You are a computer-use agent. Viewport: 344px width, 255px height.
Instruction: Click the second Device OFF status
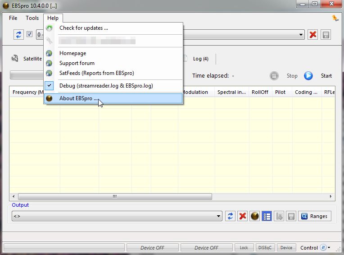[206, 248]
